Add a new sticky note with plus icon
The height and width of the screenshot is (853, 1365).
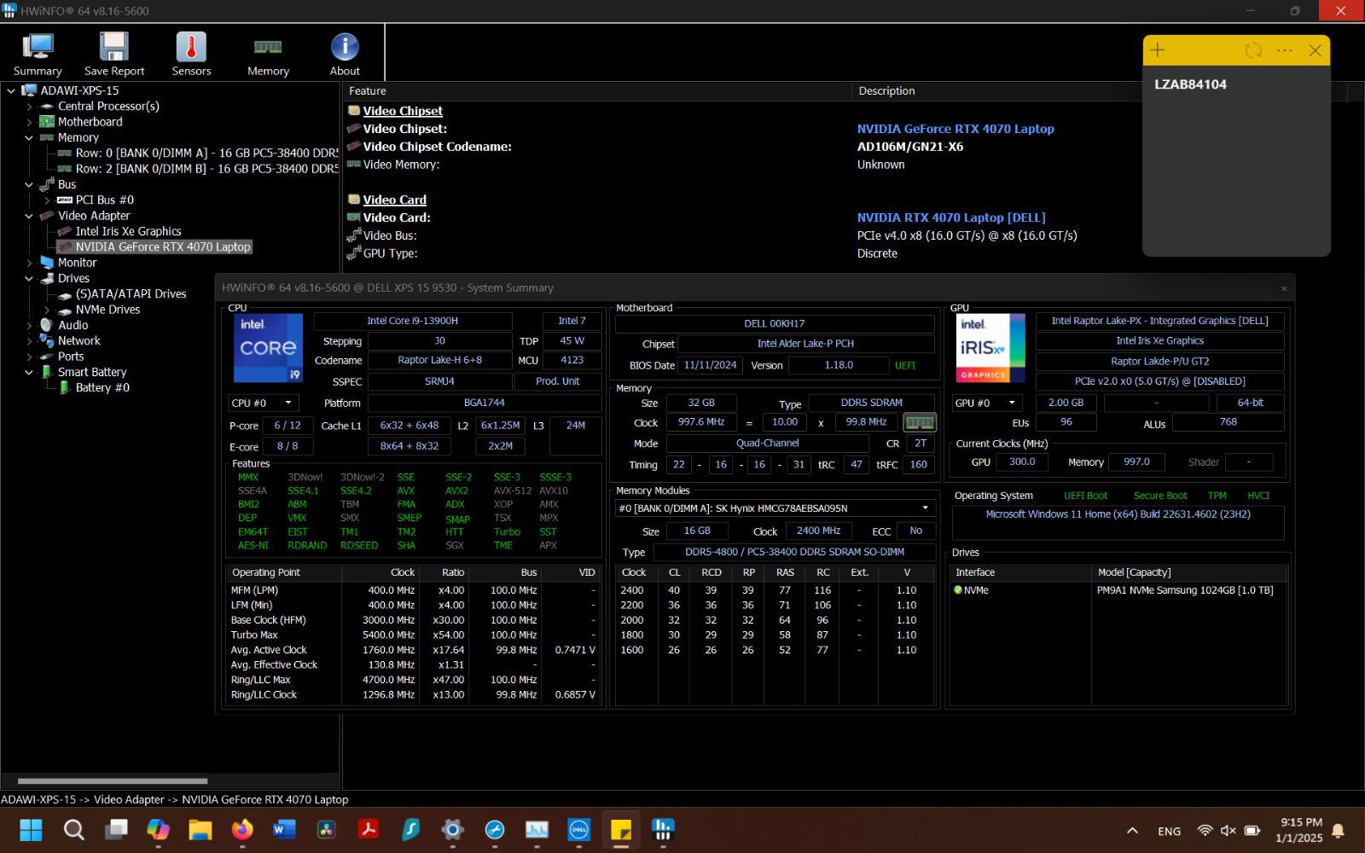pyautogui.click(x=1158, y=50)
